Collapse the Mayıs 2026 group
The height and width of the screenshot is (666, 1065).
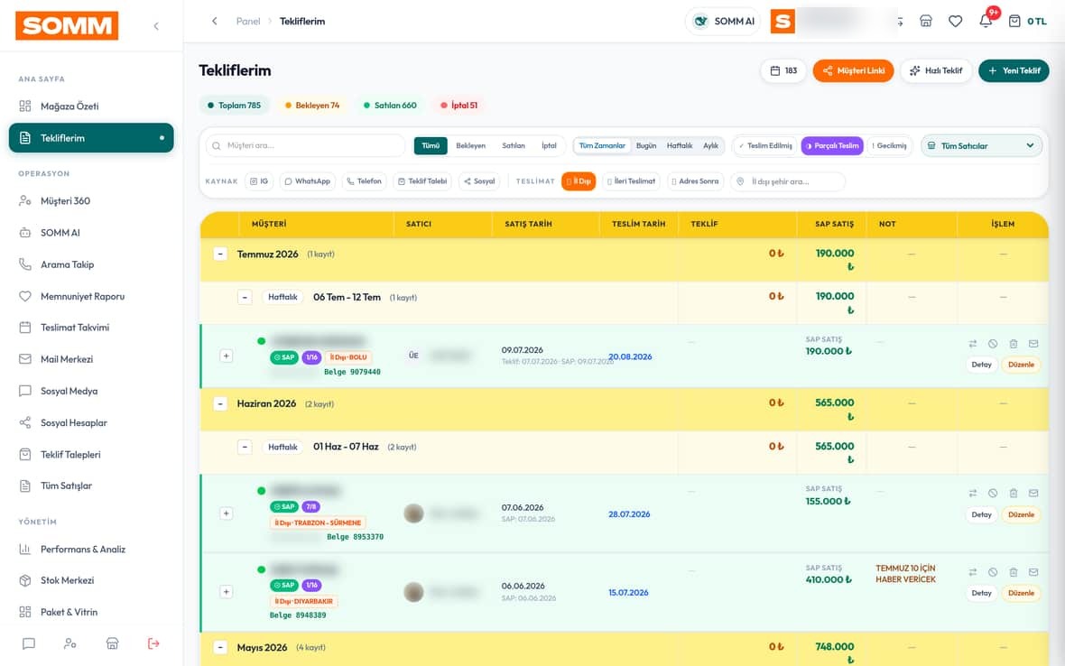(220, 648)
